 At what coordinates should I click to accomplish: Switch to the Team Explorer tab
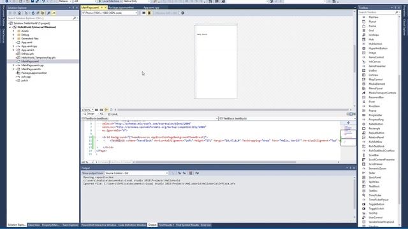pos(70,225)
